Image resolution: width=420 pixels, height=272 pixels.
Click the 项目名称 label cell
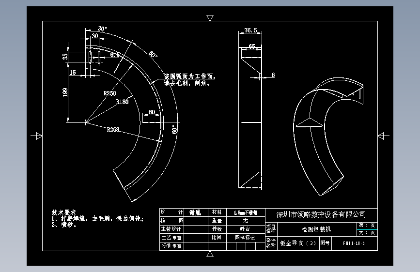click(271, 229)
